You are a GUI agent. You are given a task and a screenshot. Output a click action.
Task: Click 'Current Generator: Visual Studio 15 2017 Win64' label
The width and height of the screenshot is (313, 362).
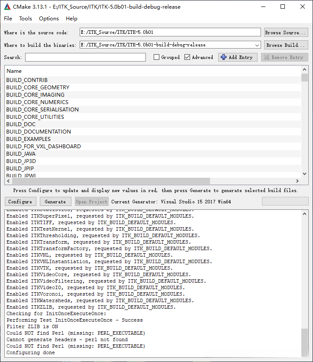(171, 202)
